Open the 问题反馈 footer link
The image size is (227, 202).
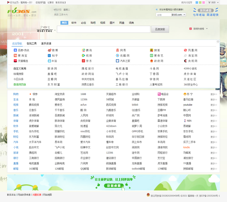[37, 195]
